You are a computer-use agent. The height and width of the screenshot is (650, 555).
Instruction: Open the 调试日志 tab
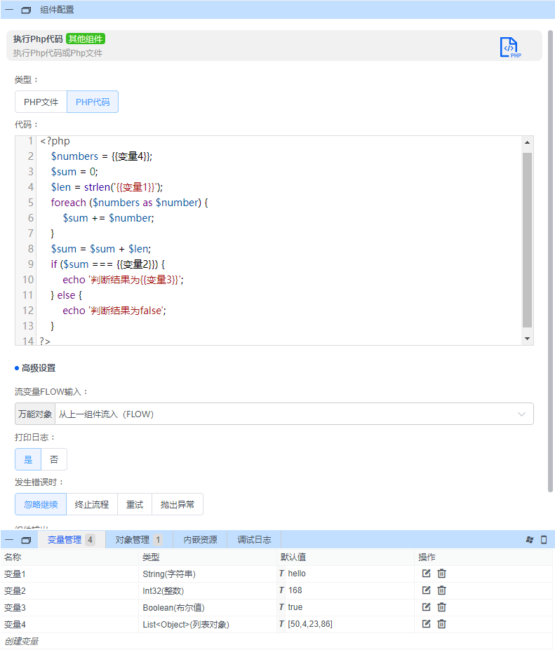254,540
